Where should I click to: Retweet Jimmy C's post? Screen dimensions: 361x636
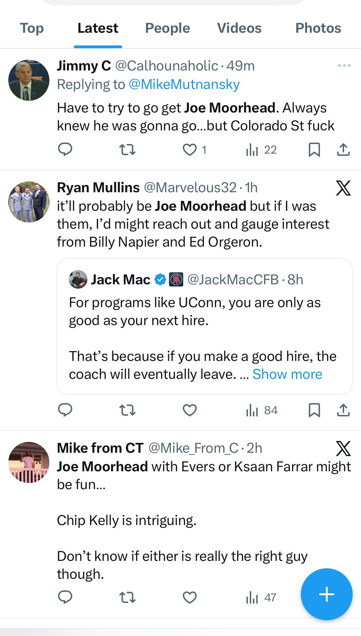tap(127, 150)
